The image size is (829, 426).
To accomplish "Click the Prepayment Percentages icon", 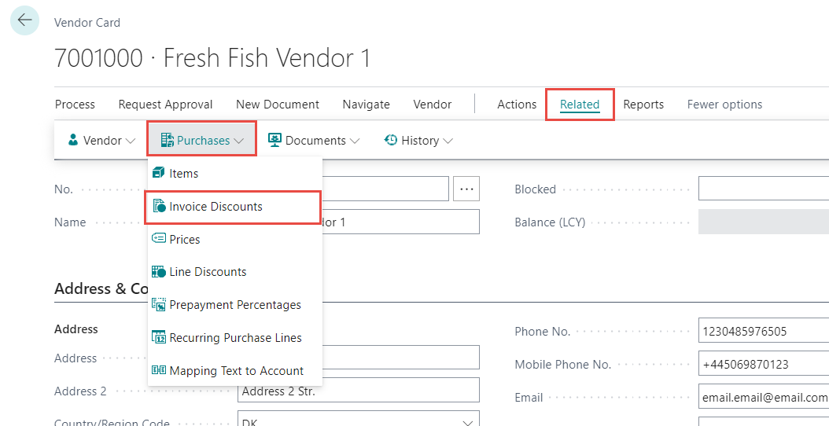I will pyautogui.click(x=159, y=305).
